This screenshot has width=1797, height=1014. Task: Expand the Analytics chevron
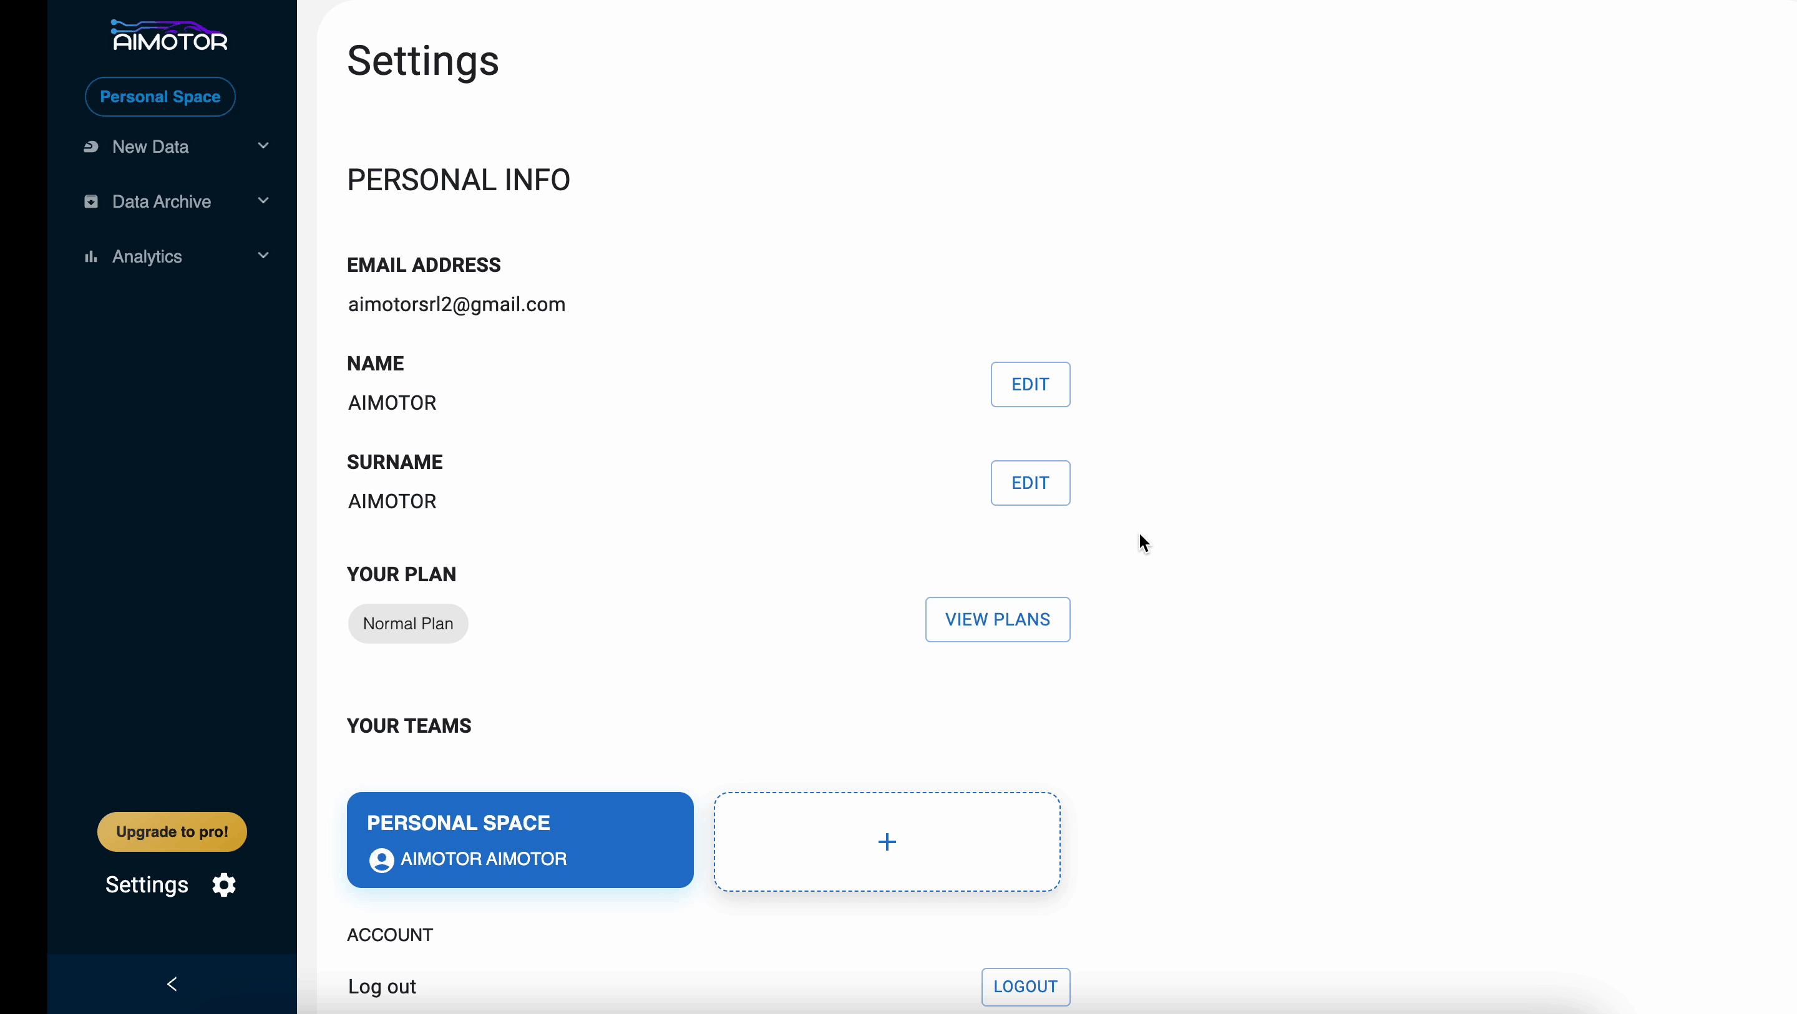click(263, 255)
